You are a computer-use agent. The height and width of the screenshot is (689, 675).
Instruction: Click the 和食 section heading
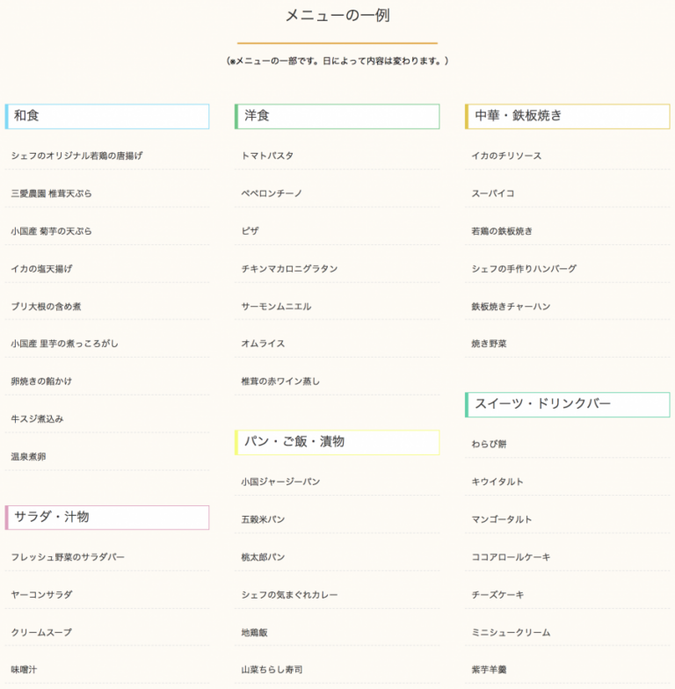pyautogui.click(x=27, y=116)
